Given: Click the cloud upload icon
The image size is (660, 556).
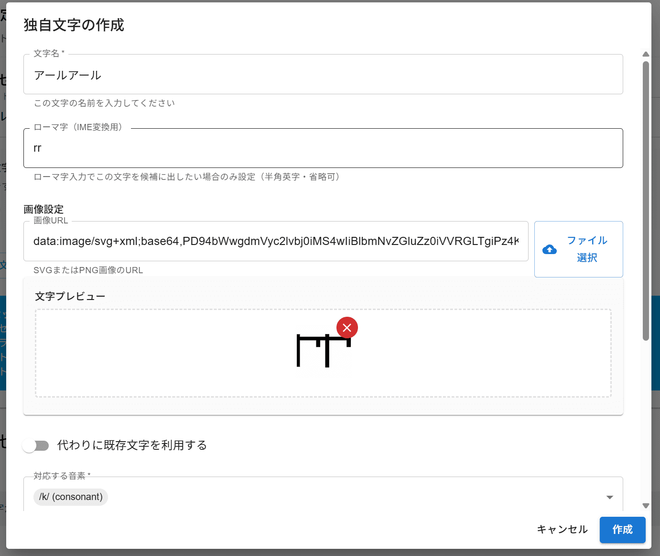Looking at the screenshot, I should tap(550, 249).
